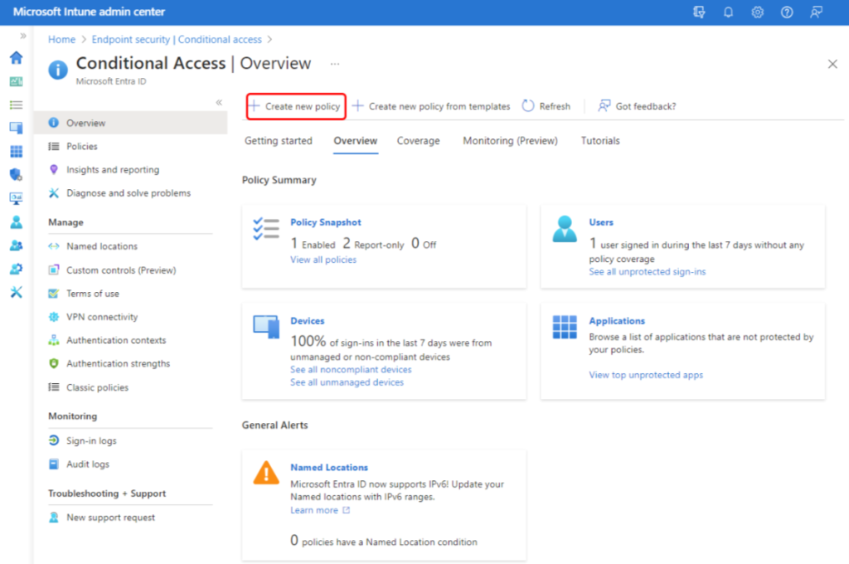
Task: Open the ellipsis menu next to Overview title
Action: tap(335, 63)
